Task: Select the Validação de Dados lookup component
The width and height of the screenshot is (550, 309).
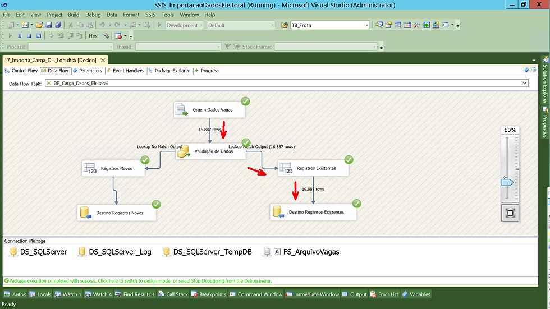Action: 210,151
